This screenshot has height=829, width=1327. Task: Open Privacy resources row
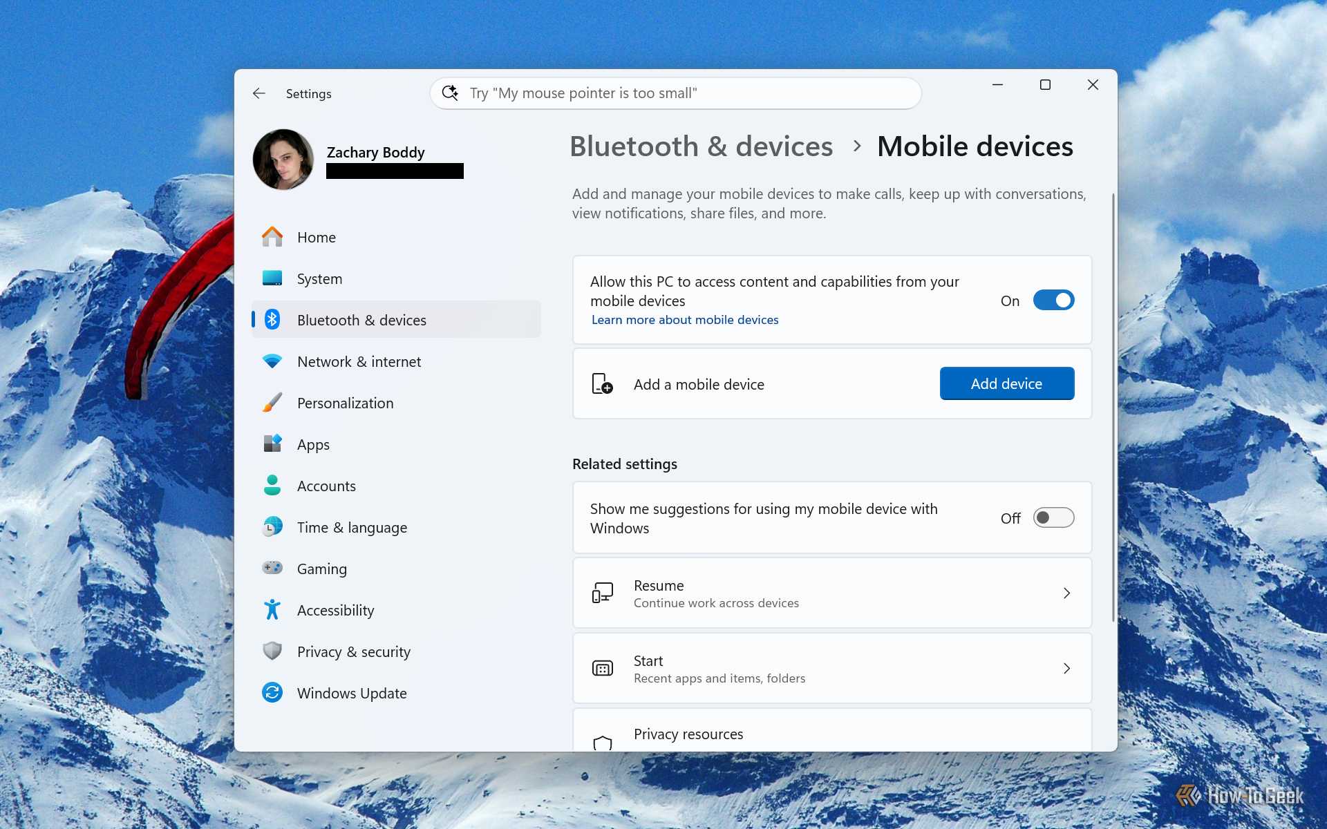tap(832, 730)
